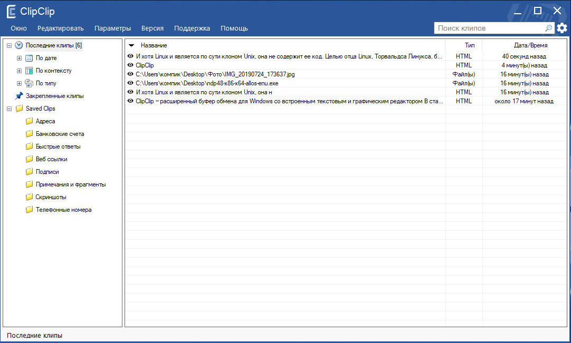Screen dimensions: 571x343
Task: Open the Закрепленные клипы list
Action: pos(55,96)
